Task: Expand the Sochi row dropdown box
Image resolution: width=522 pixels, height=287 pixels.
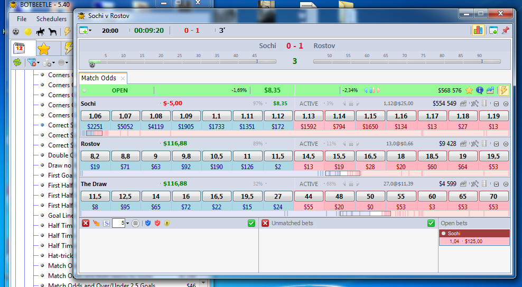Action: point(496,104)
